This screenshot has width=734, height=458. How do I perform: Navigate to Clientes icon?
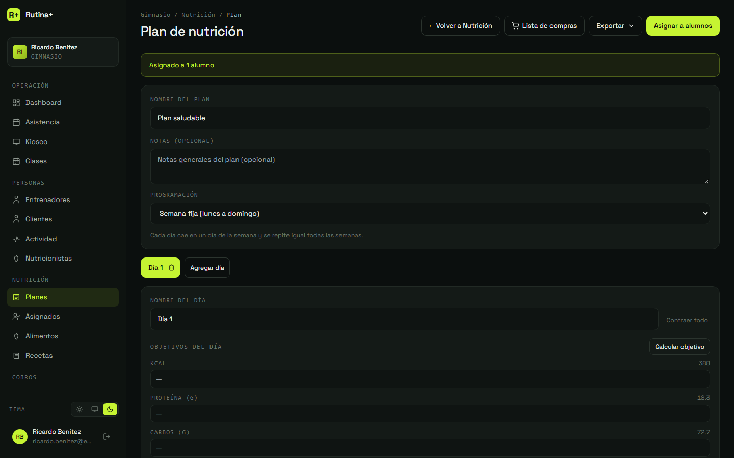pyautogui.click(x=16, y=219)
